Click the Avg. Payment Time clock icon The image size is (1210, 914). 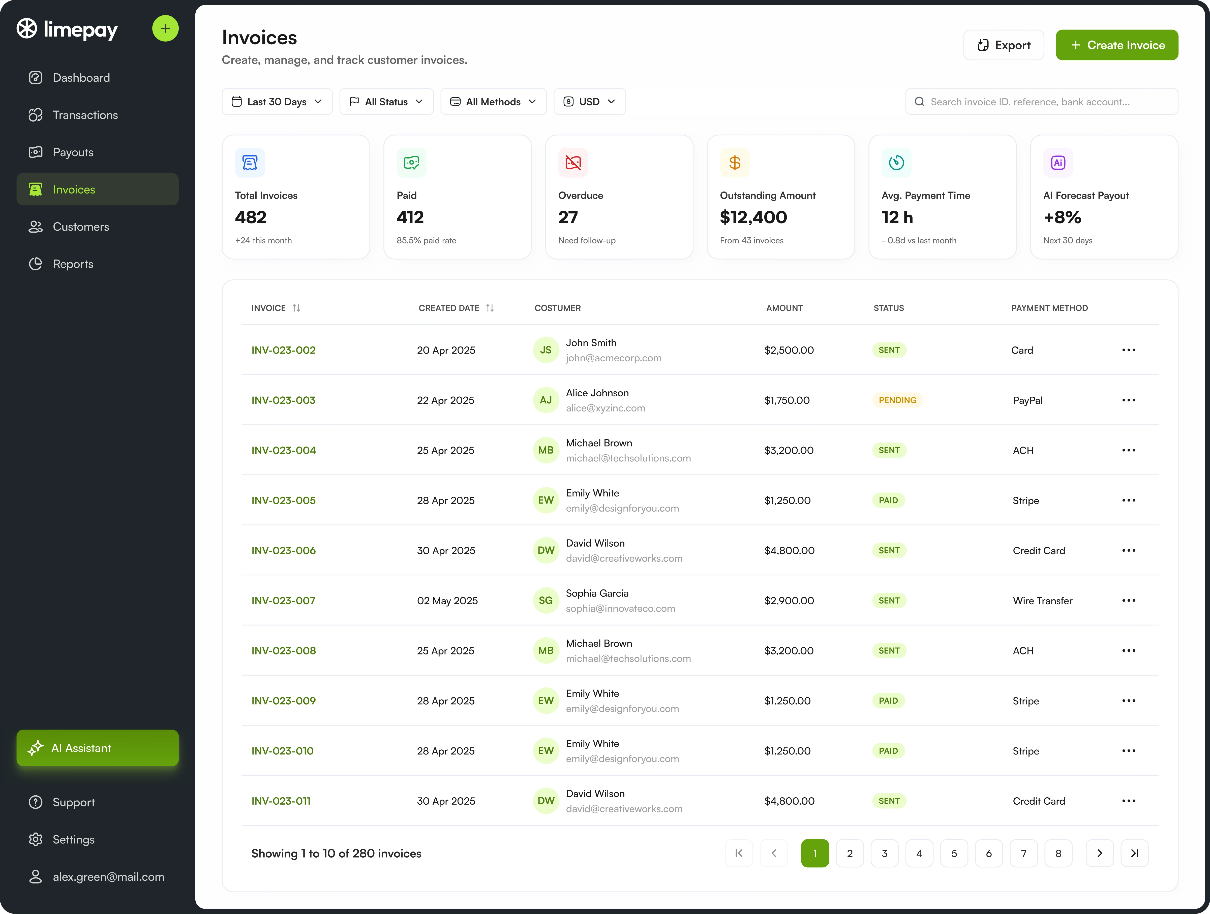(897, 163)
